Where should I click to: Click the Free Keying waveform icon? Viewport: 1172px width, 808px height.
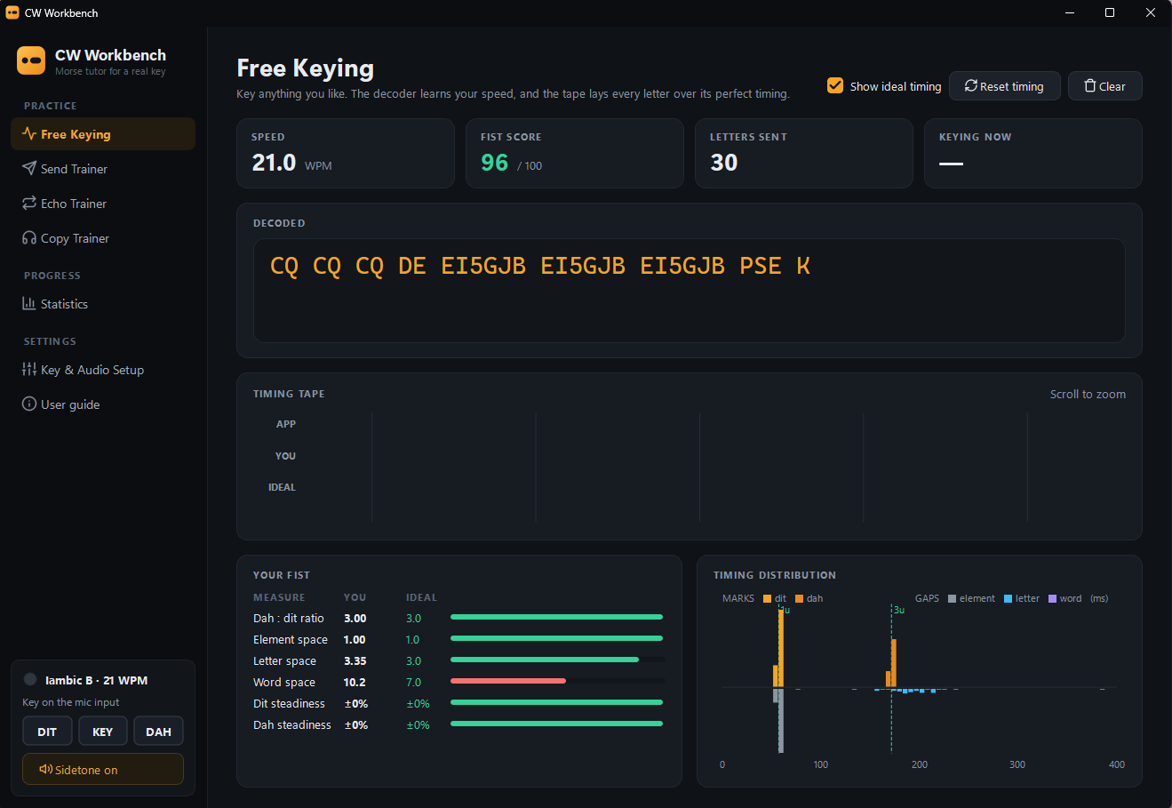coord(29,134)
